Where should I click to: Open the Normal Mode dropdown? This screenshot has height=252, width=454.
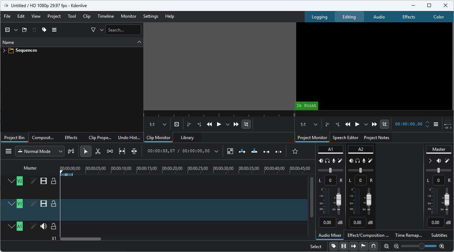pyautogui.click(x=40, y=151)
